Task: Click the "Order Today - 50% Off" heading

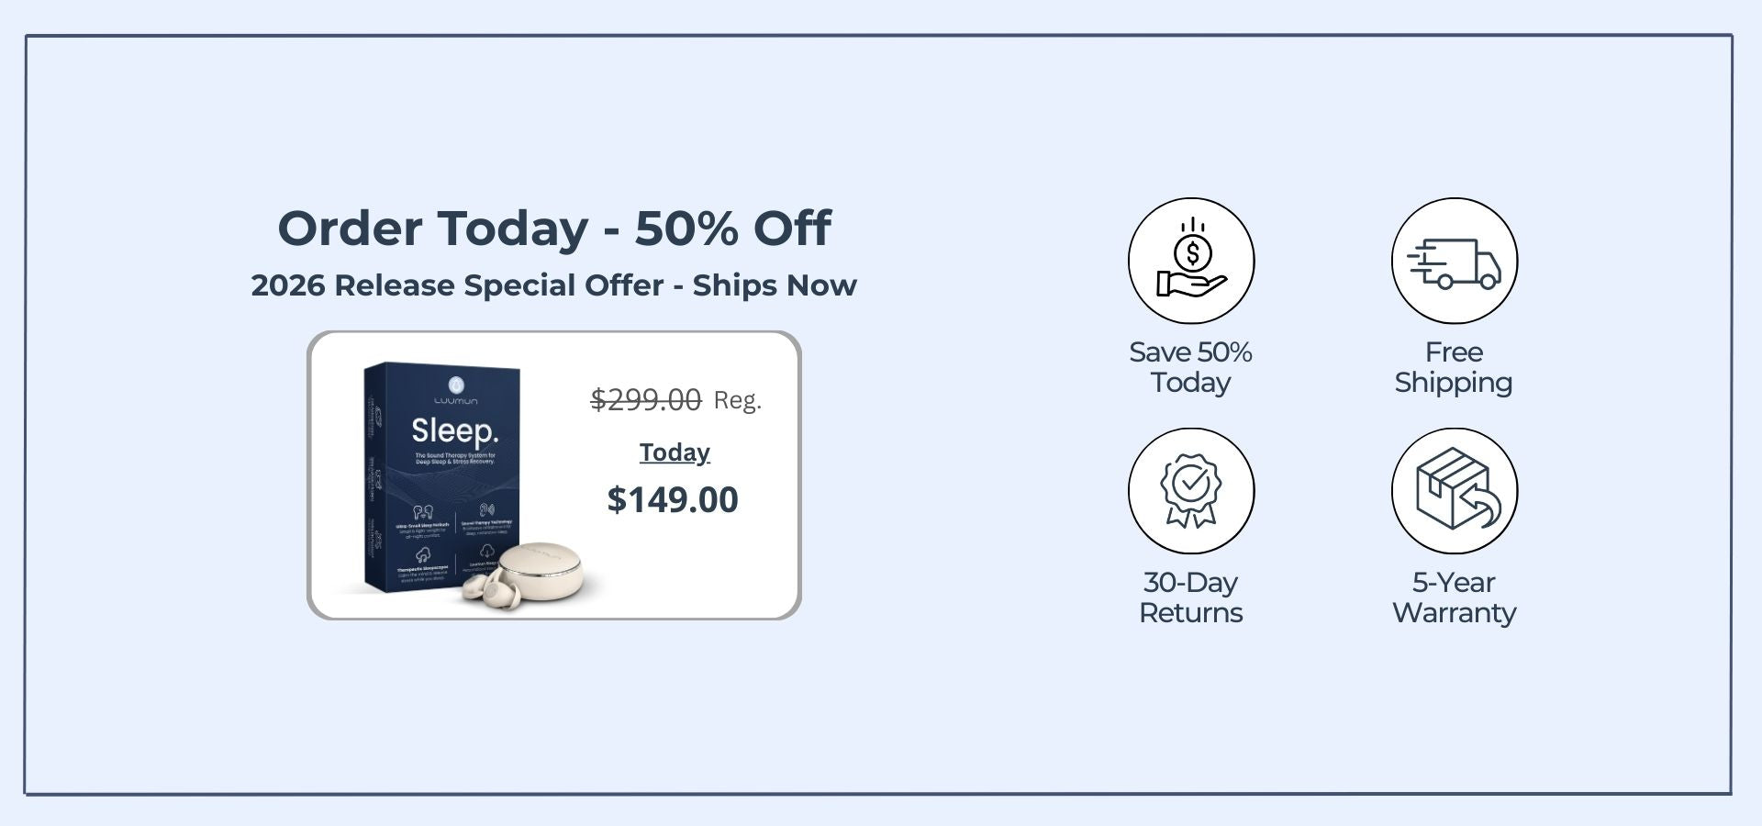Action: pos(554,228)
